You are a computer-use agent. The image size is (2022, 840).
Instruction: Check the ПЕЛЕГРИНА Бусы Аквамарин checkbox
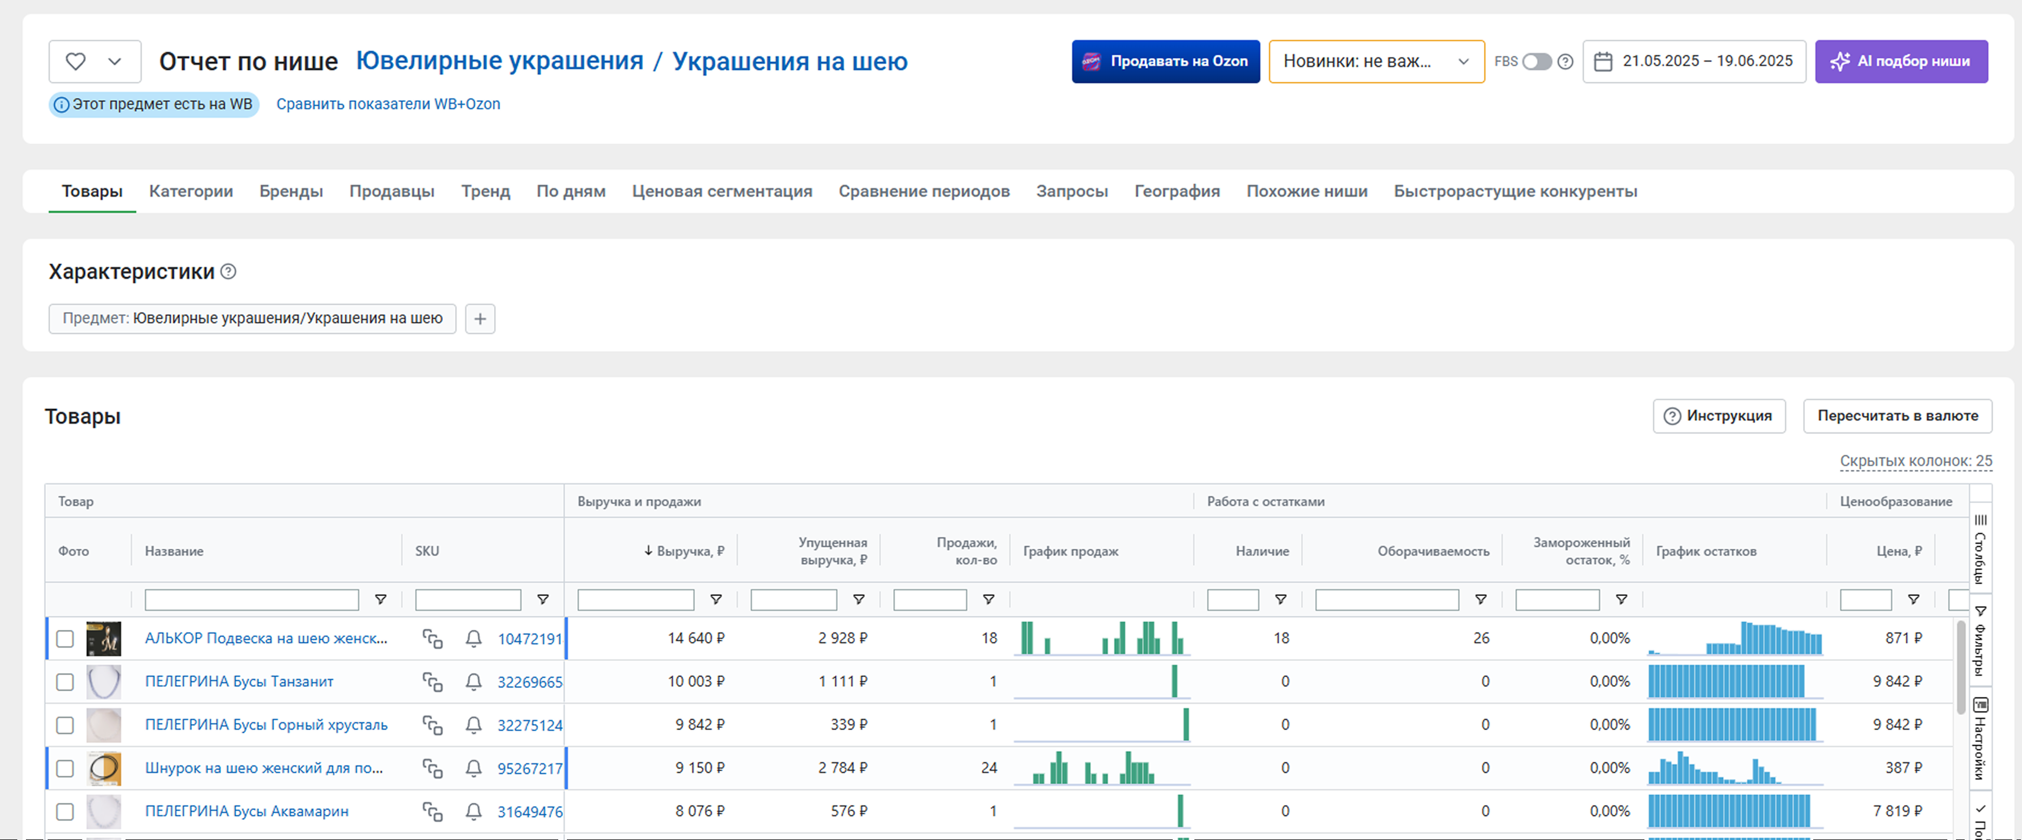click(x=65, y=811)
